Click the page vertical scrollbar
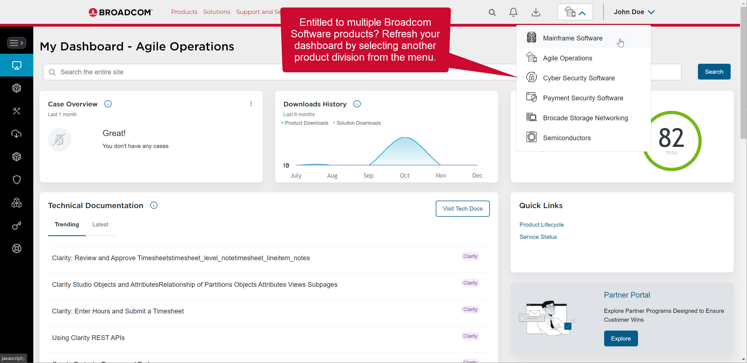747x363 pixels. click(x=743, y=72)
